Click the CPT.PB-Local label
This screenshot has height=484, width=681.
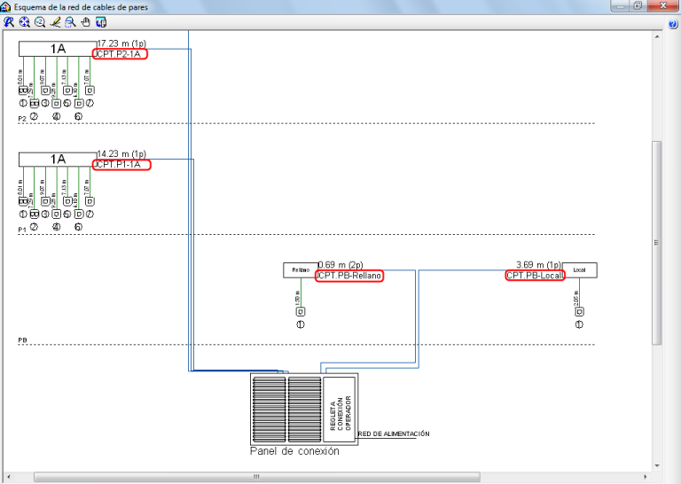coord(535,275)
